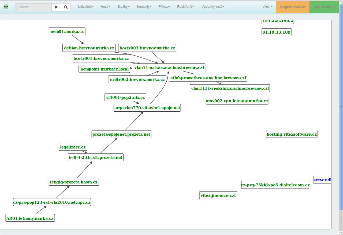The height and width of the screenshot is (235, 343).
Task: Click the hosting.vitexsoftware.cz node
Action: pyautogui.click(x=292, y=134)
